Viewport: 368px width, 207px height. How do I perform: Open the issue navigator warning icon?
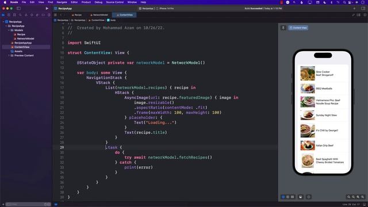pos(26,15)
